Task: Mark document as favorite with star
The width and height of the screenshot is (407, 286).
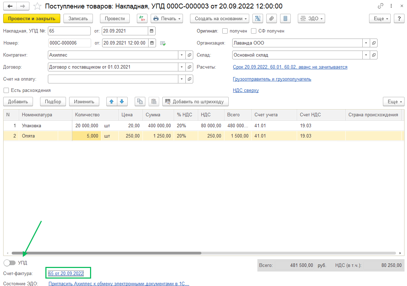Action: point(37,6)
